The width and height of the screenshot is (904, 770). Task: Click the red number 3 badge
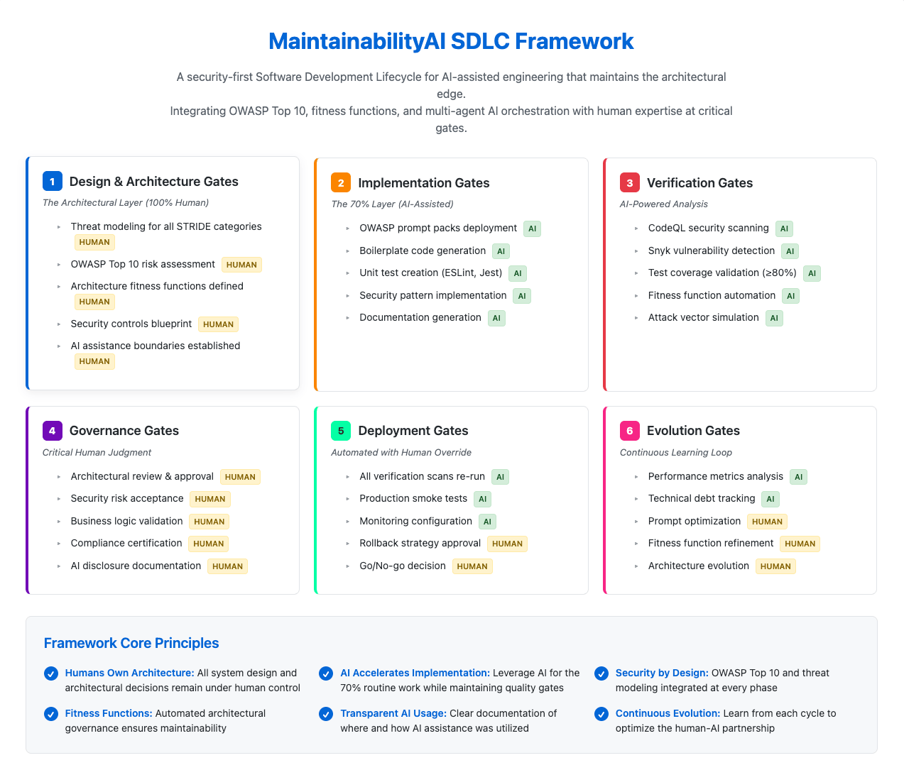pyautogui.click(x=630, y=182)
